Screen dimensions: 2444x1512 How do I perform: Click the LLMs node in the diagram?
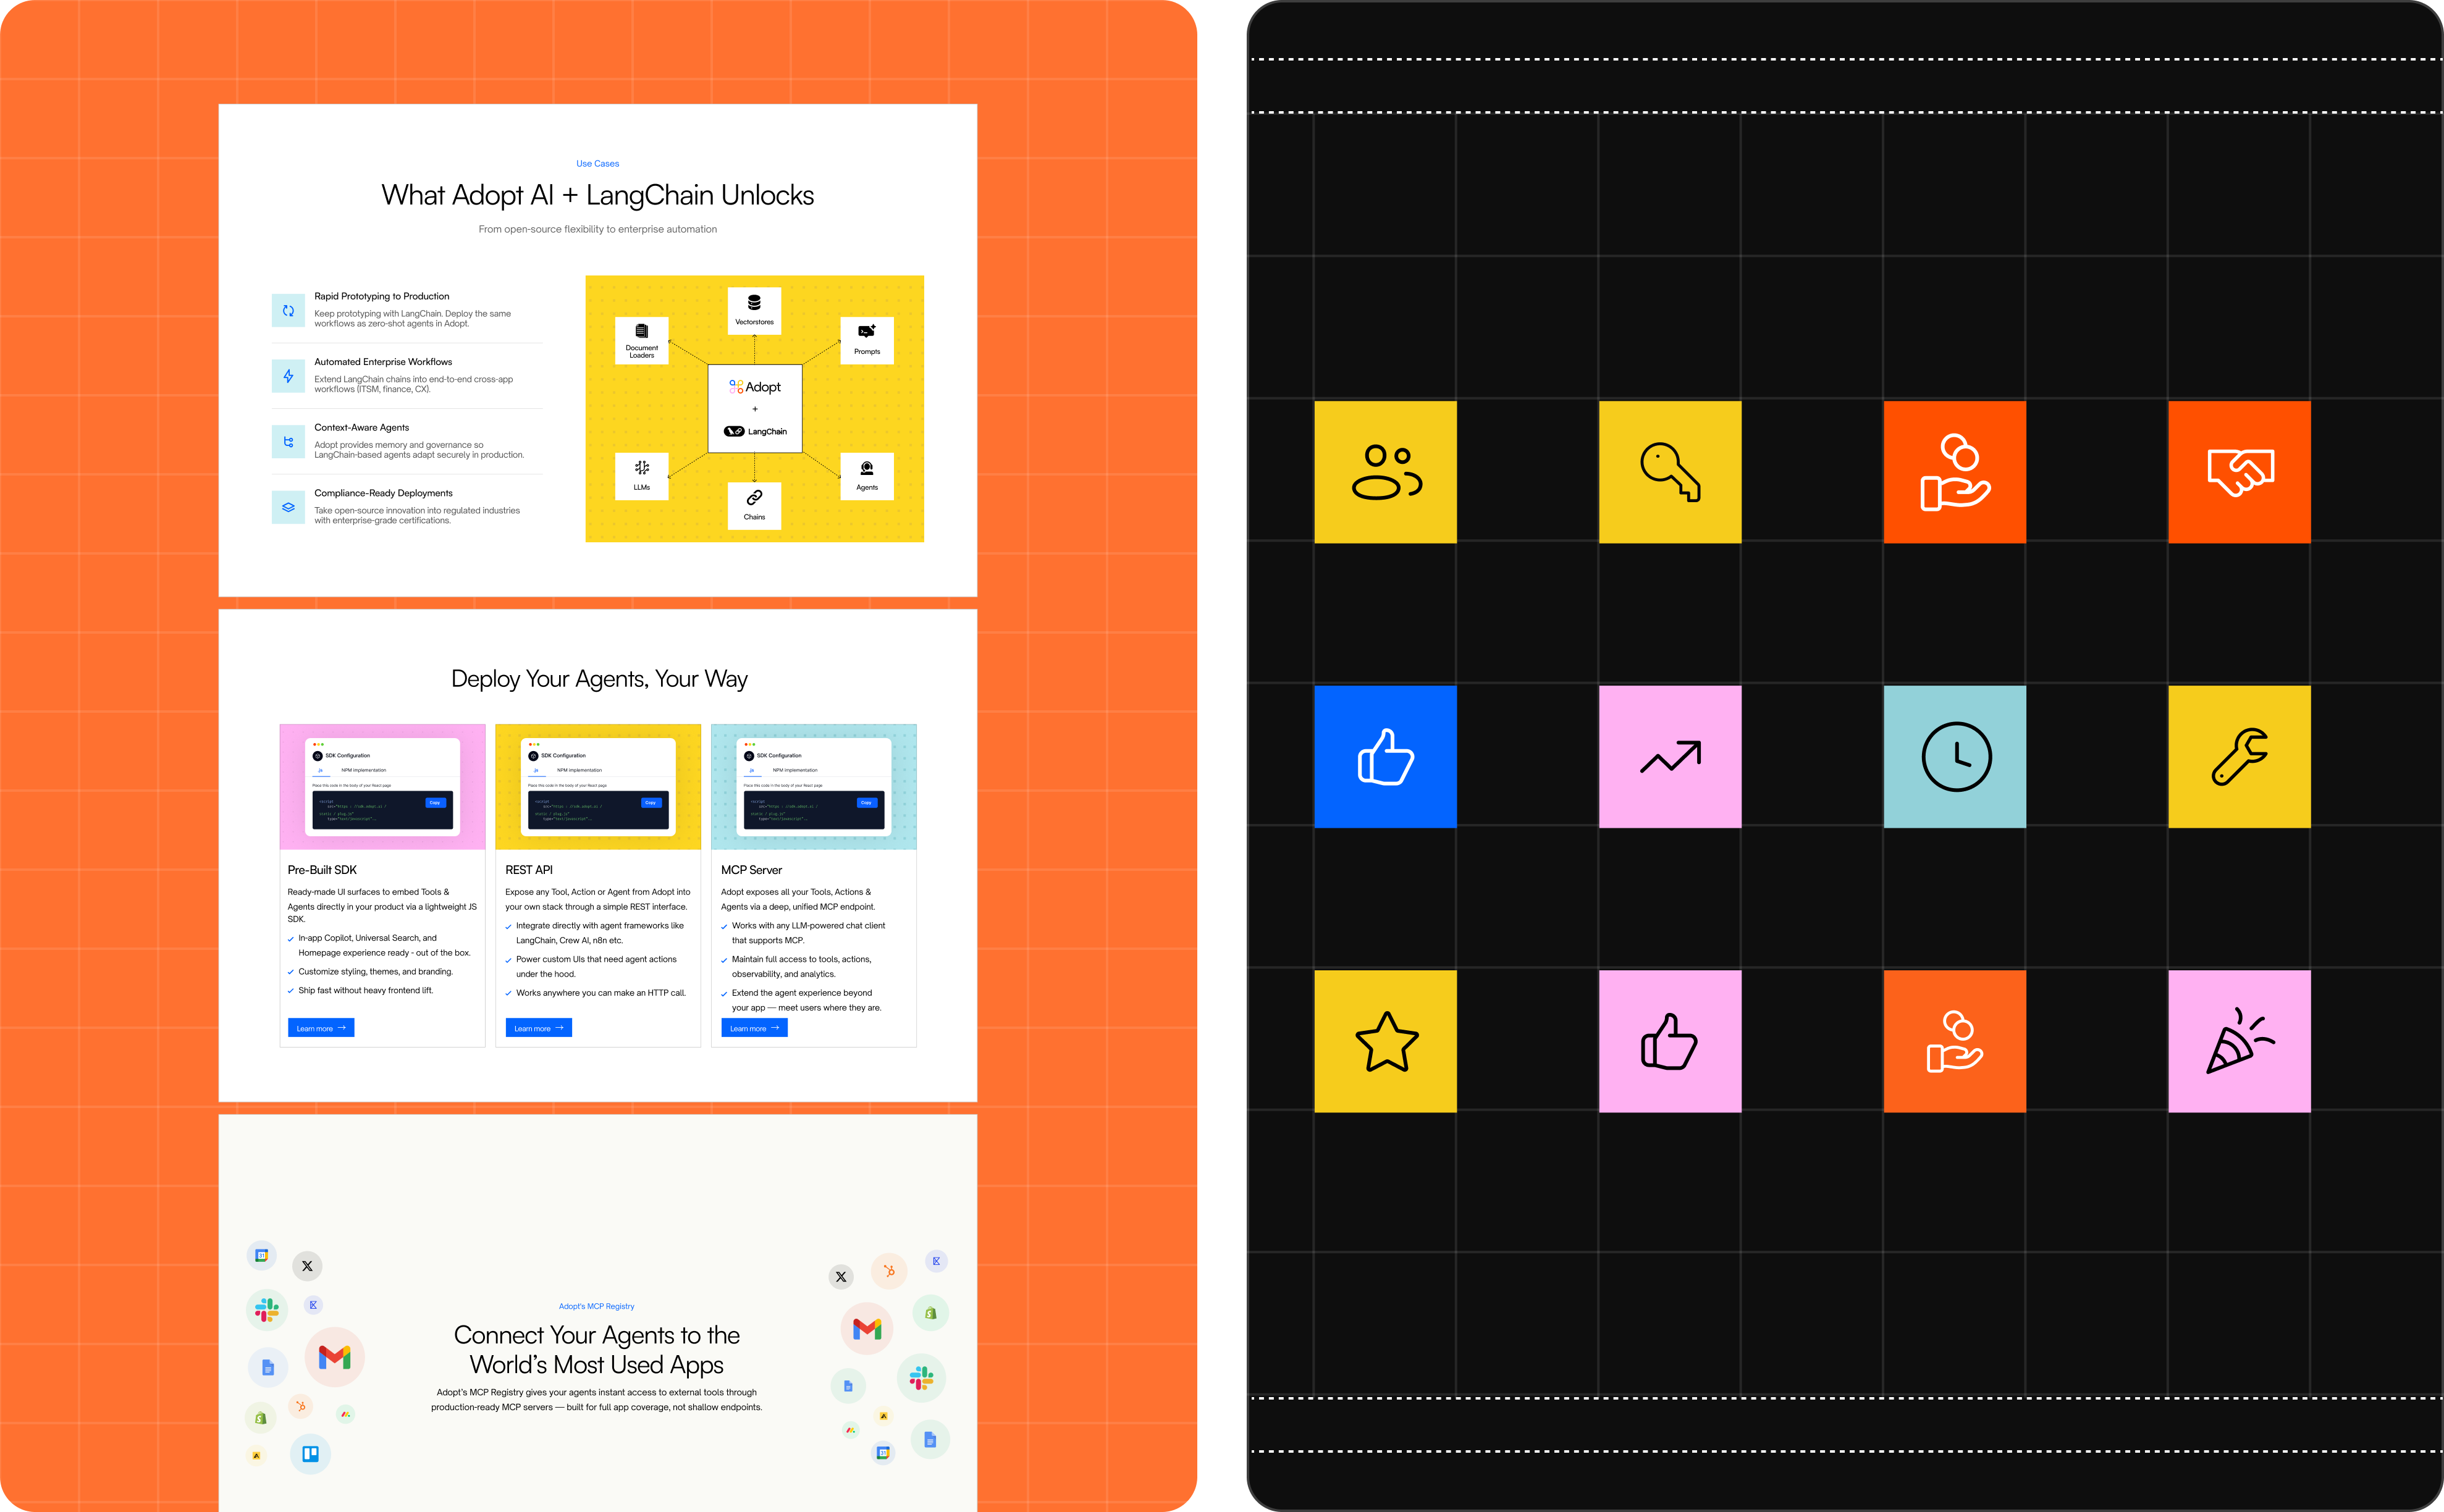pyautogui.click(x=642, y=475)
